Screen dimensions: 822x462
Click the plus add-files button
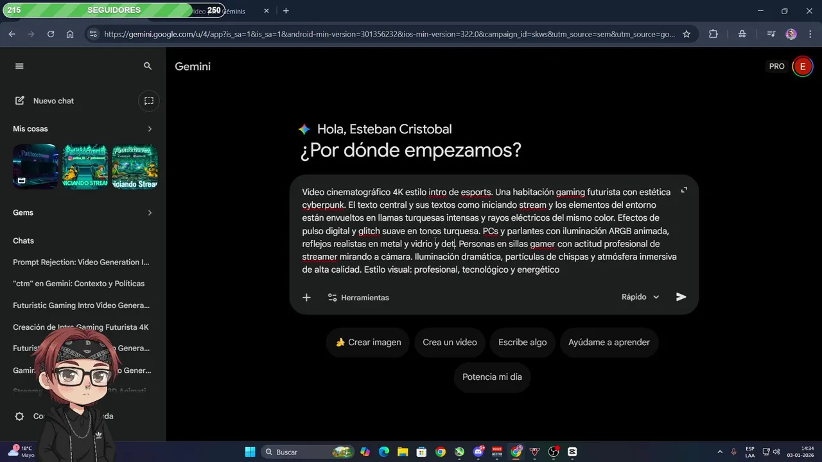tap(306, 297)
